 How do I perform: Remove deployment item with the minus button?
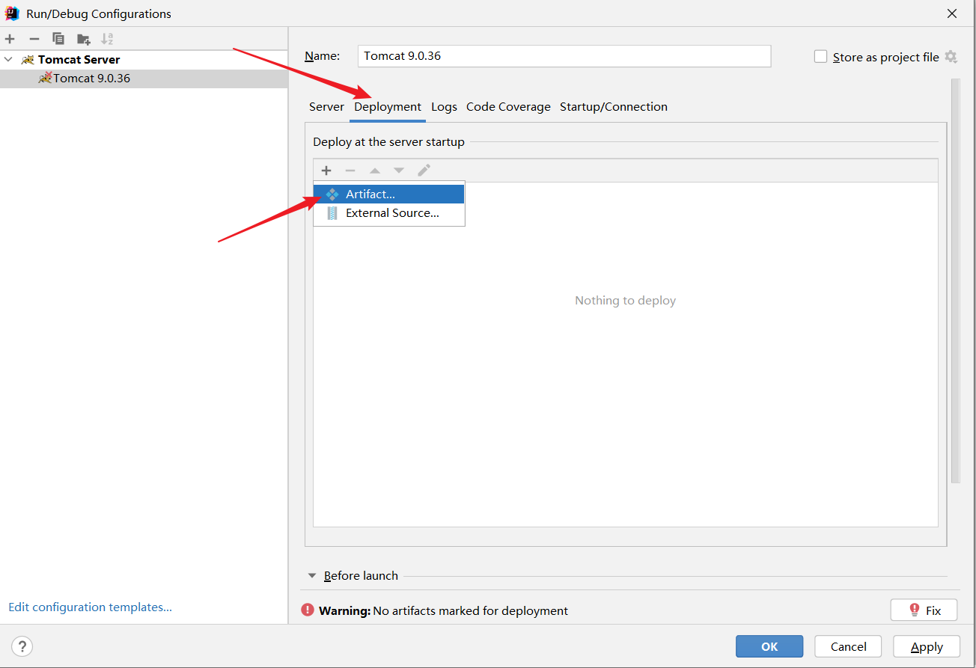coord(350,171)
